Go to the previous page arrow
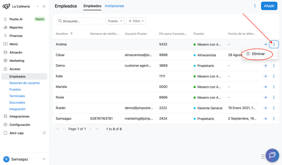Viewport: 282px width, 165px height. pyautogui.click(x=64, y=129)
